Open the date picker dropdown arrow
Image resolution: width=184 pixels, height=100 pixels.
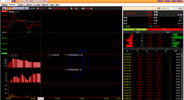173,8
